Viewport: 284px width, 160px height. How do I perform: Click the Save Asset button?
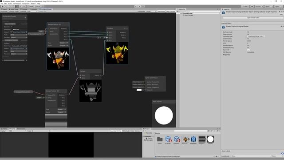[x=4, y=12]
